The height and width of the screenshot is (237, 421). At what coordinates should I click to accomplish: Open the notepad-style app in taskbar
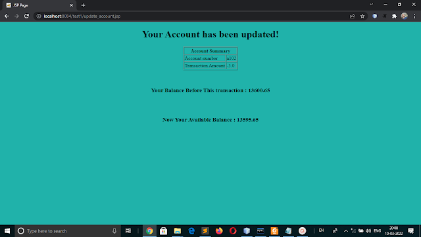coord(288,231)
